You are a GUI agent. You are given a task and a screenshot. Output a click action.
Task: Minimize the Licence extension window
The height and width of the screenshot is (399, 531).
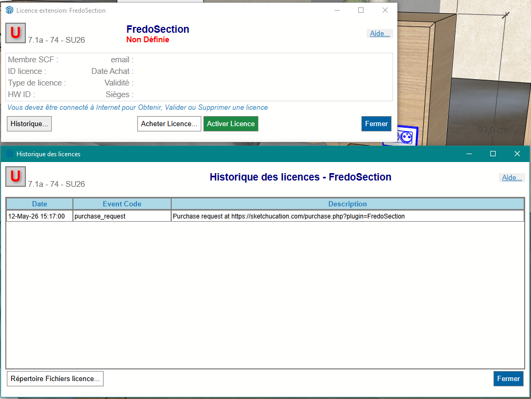tap(337, 10)
